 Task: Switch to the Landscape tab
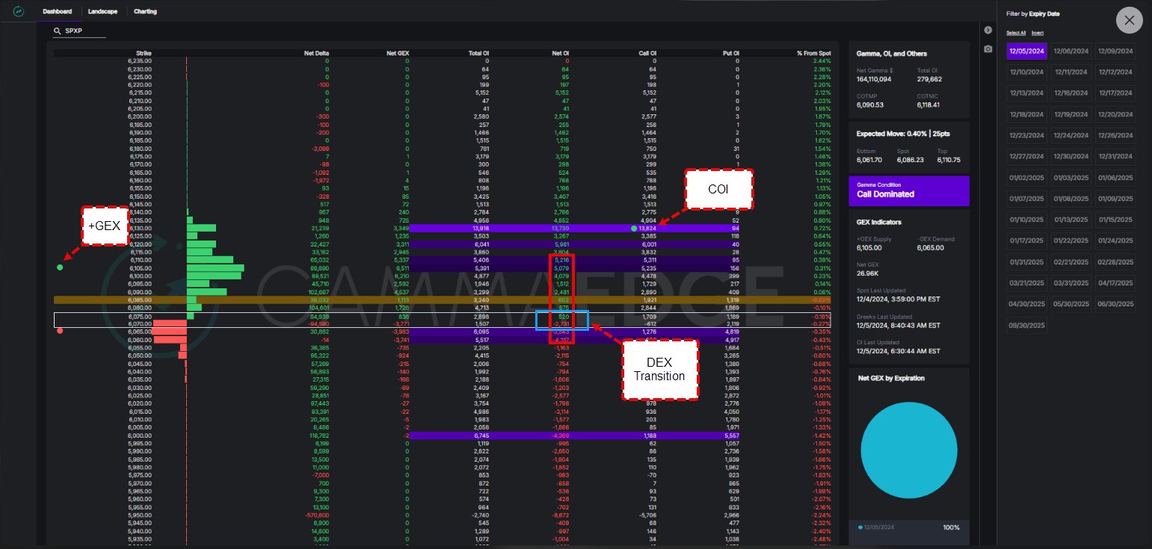pyautogui.click(x=102, y=11)
